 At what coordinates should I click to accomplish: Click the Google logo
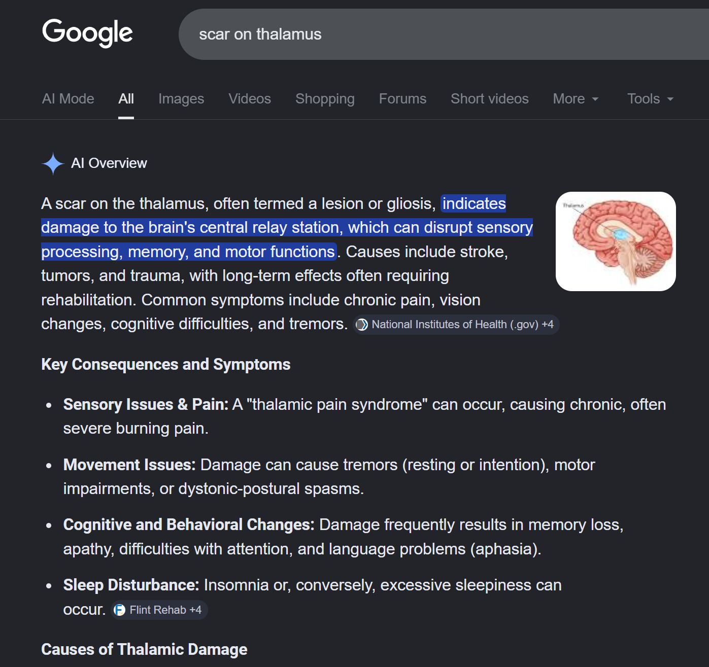pos(87,33)
